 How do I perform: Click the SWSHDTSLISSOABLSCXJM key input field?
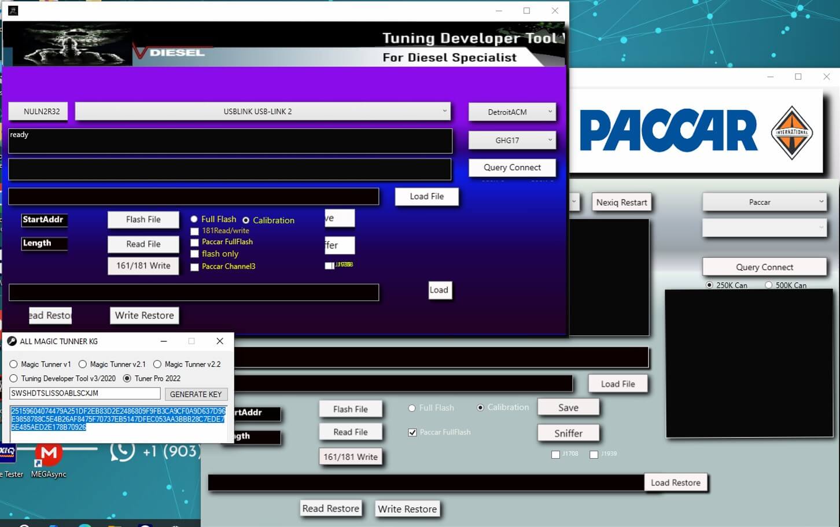click(x=84, y=393)
